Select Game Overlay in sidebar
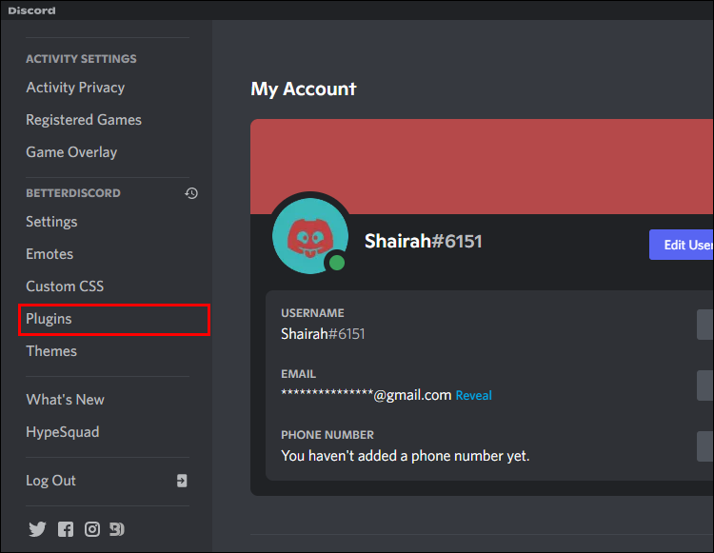Image resolution: width=714 pixels, height=553 pixels. pos(71,152)
